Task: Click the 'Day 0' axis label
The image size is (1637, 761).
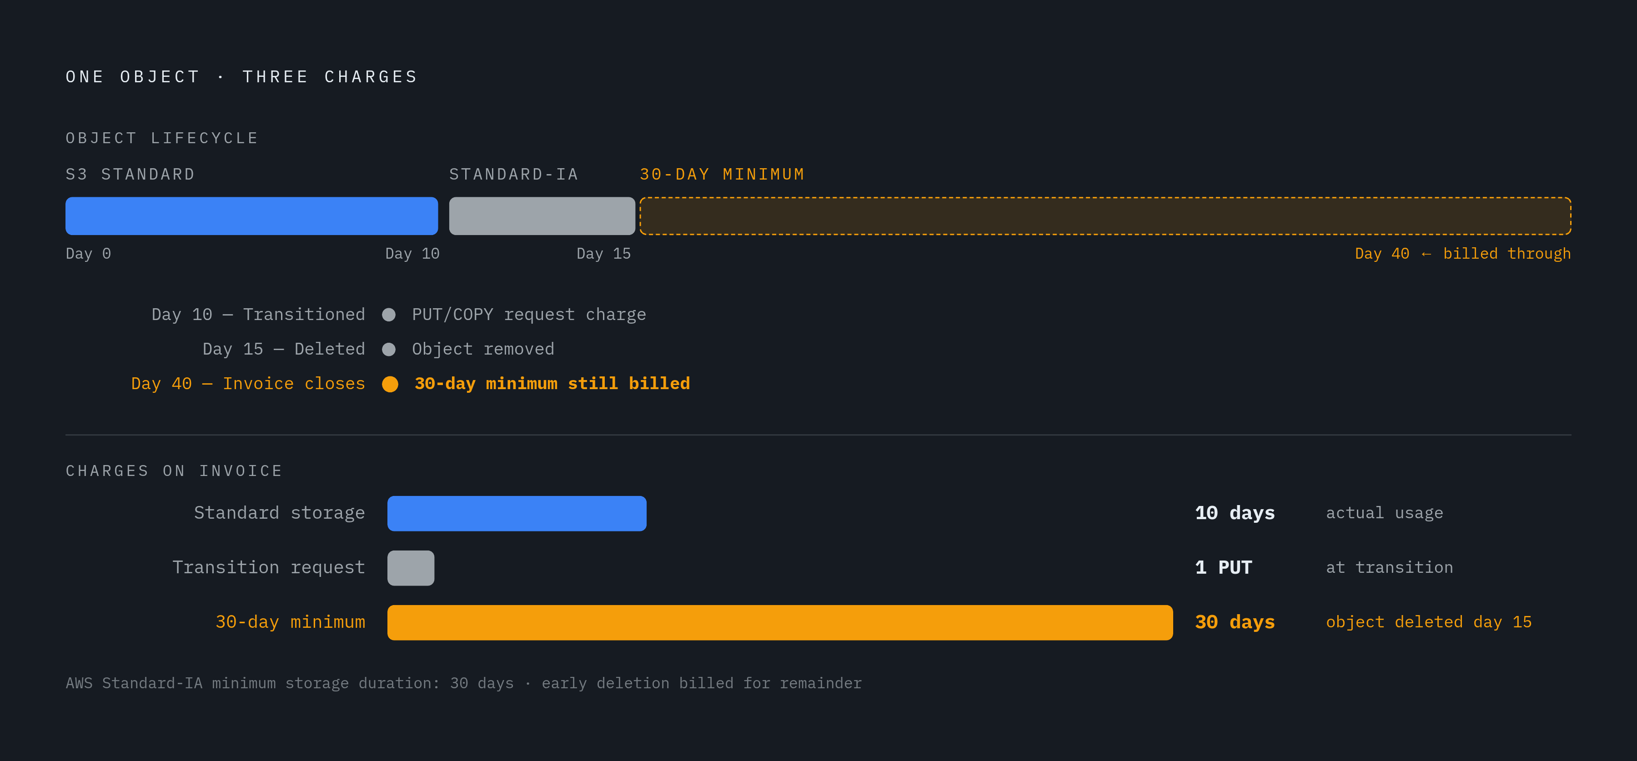Action: (x=88, y=254)
